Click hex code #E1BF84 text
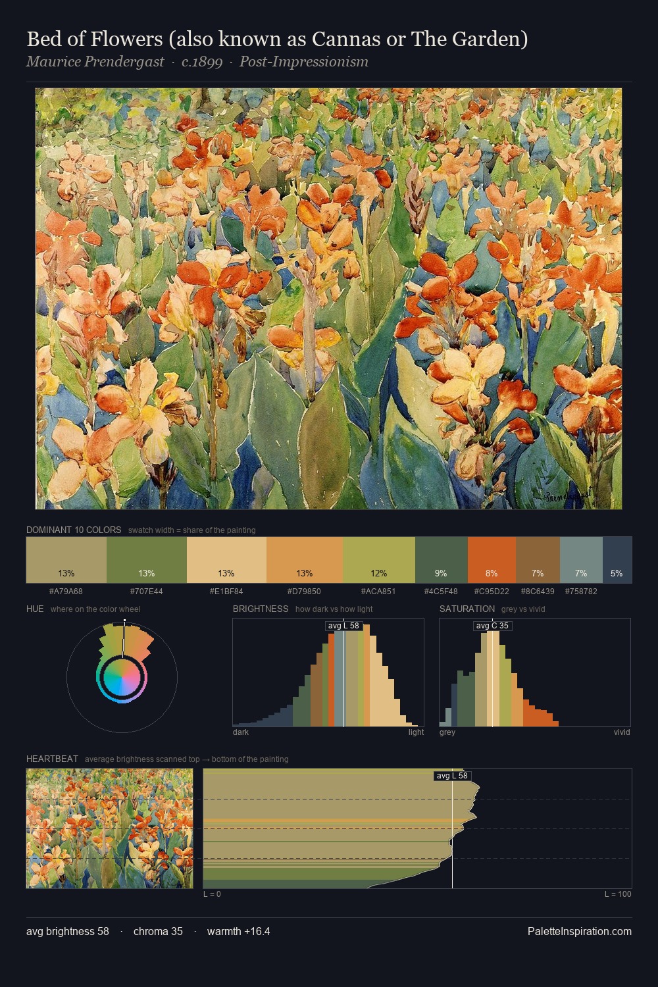The height and width of the screenshot is (987, 658). pos(226,591)
